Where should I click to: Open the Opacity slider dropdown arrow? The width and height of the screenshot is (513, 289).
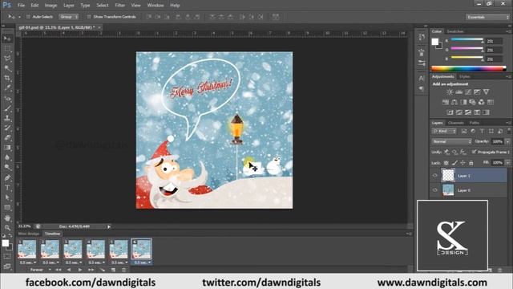click(507, 141)
